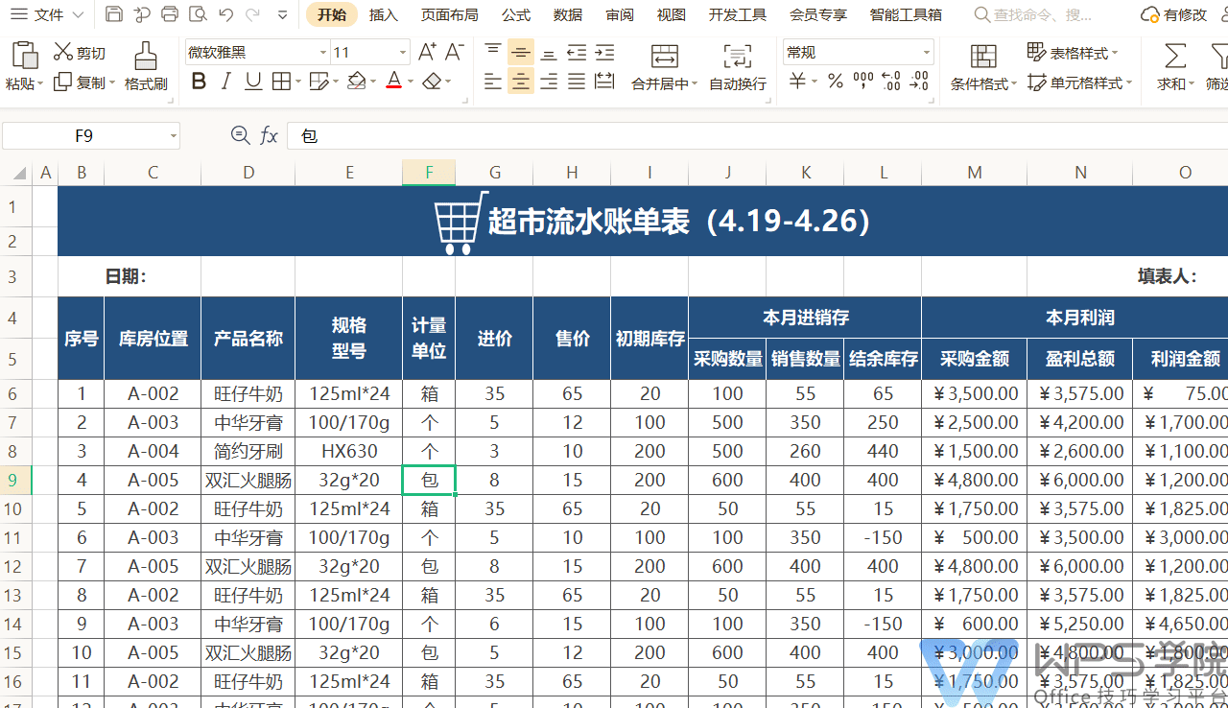Align text left horizontally
1228x708 pixels.
point(493,82)
